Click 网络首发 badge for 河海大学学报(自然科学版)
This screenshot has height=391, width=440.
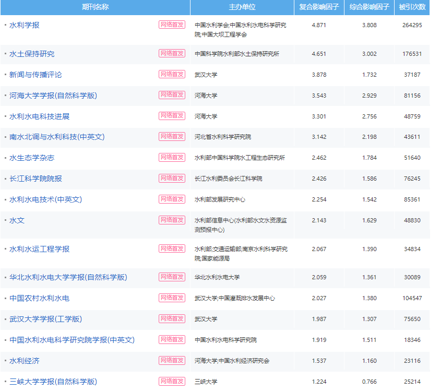(172, 95)
